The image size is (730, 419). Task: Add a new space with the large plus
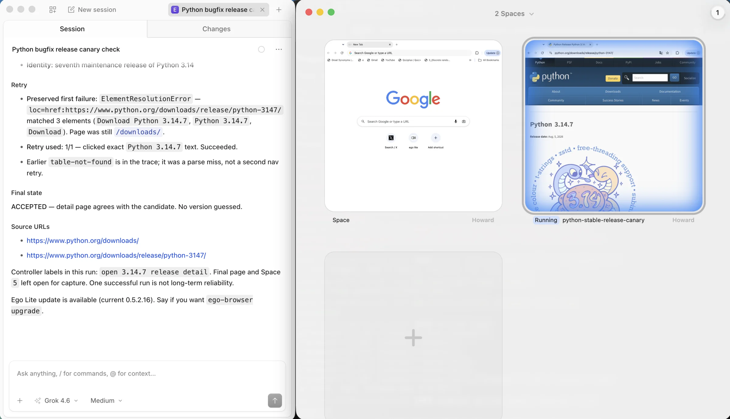(413, 337)
